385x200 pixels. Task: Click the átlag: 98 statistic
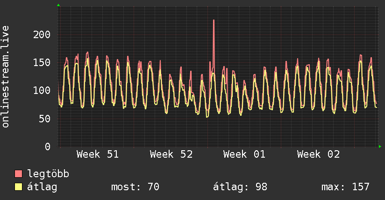coord(240,187)
